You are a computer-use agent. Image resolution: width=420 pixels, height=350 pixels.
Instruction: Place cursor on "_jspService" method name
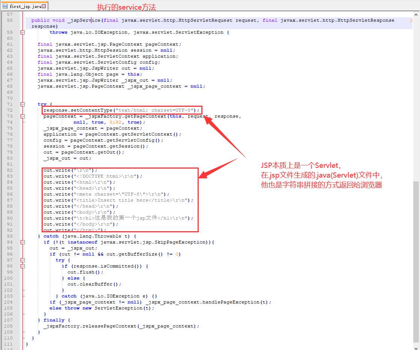click(84, 20)
